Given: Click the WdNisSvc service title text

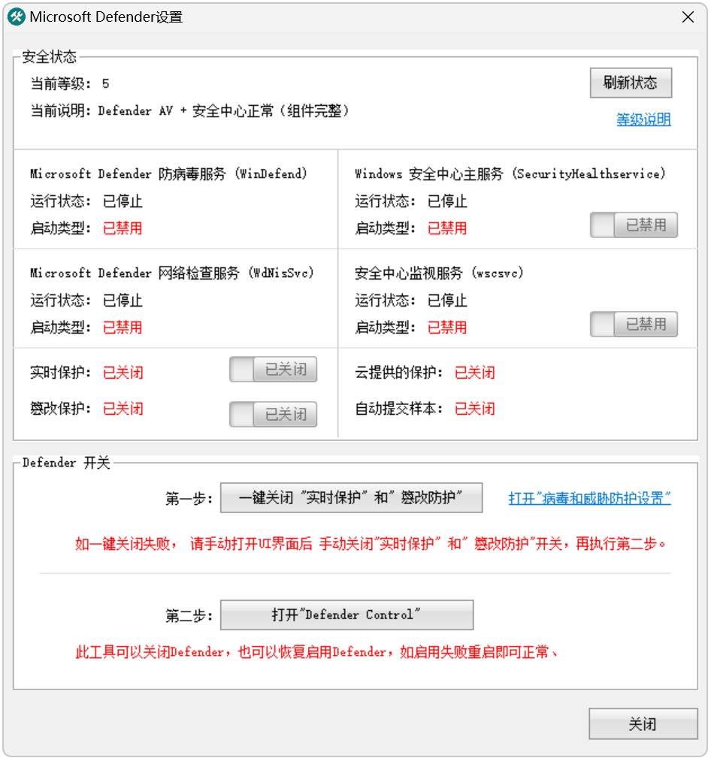Looking at the screenshot, I should pos(172,273).
